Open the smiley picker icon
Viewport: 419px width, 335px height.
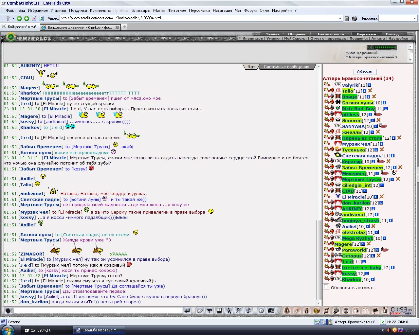pyautogui.click(x=261, y=310)
